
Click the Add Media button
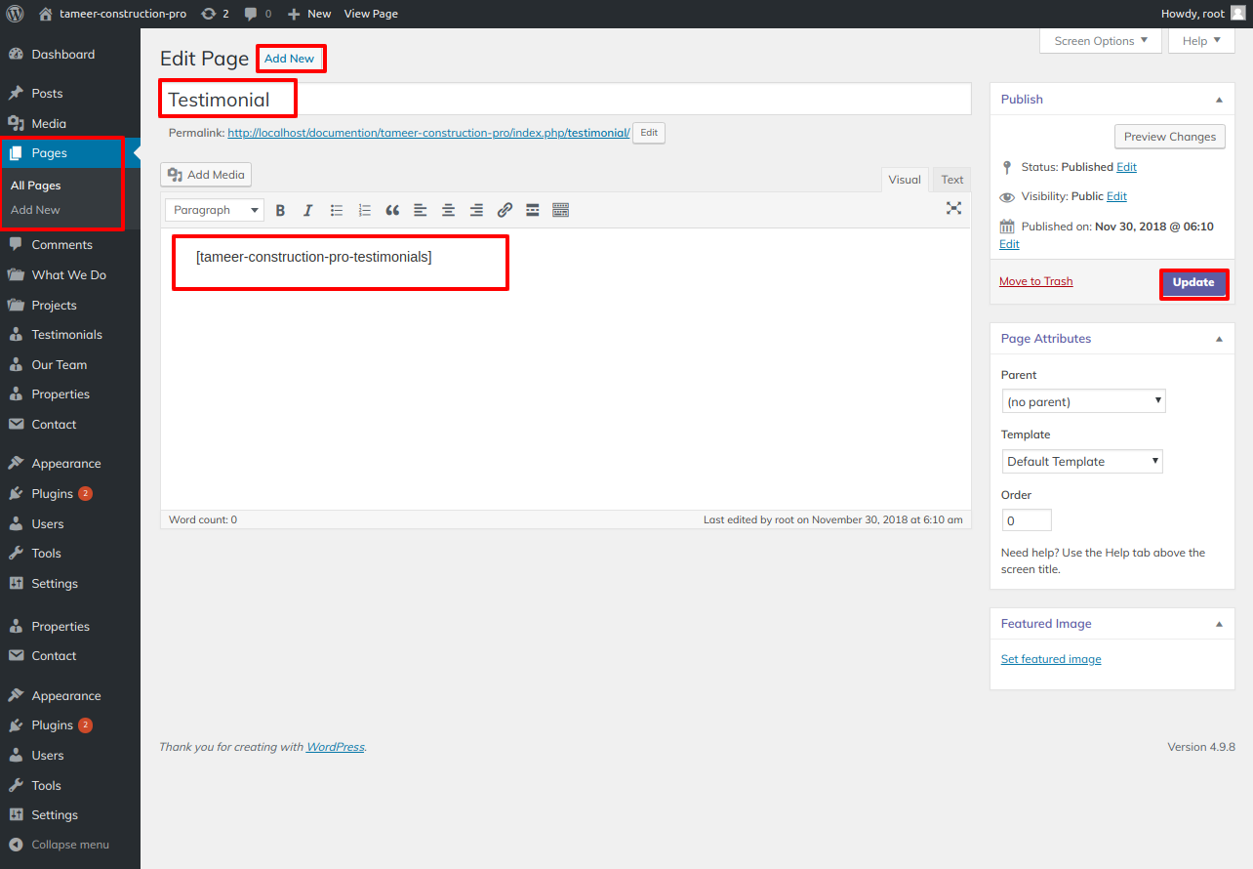[206, 175]
